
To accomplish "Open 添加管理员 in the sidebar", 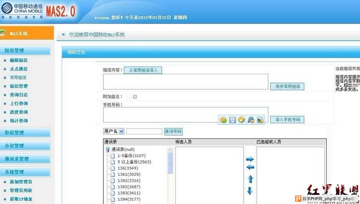I will pos(21,182).
